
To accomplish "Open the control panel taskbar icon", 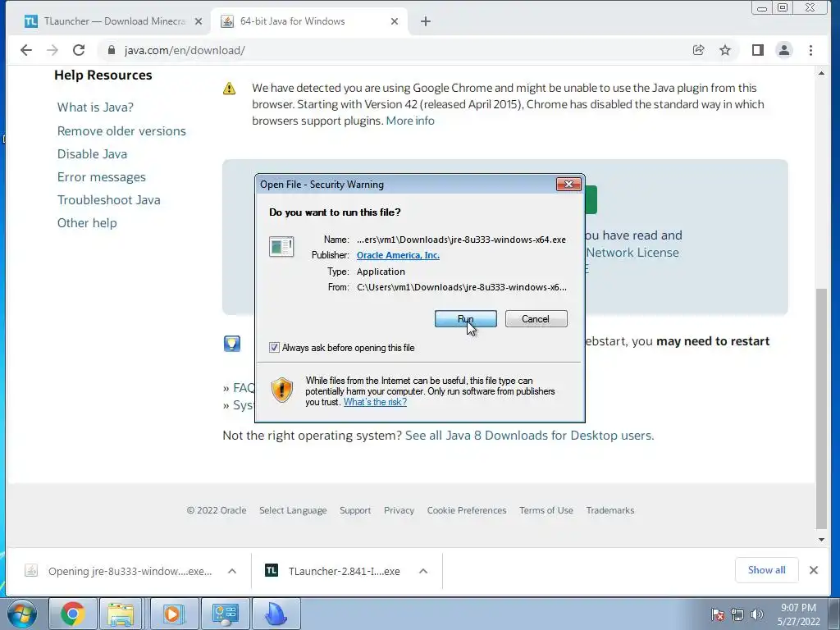I will click(x=225, y=614).
